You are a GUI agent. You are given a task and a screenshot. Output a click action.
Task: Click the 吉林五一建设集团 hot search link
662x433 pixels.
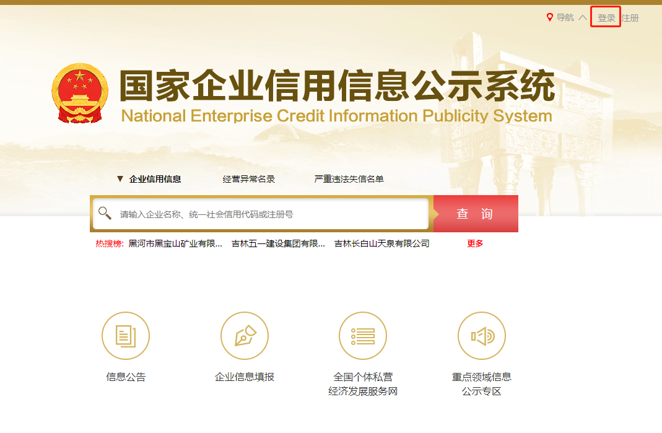click(280, 243)
